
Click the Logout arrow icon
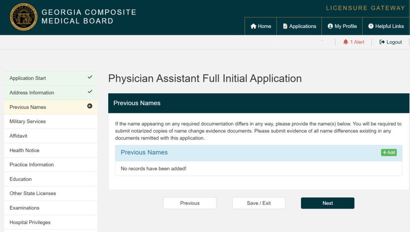click(x=382, y=42)
